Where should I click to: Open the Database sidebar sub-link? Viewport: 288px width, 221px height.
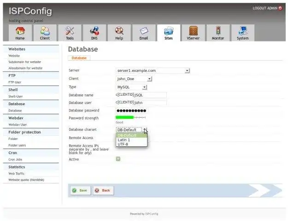pos(15,110)
